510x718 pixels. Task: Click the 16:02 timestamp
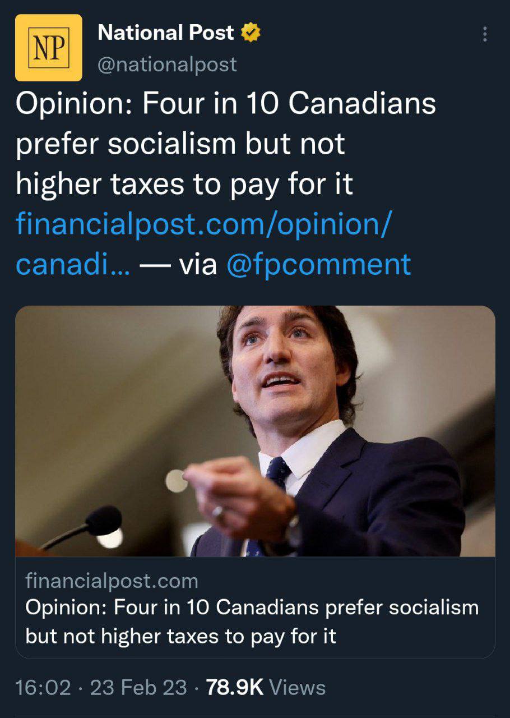[43, 688]
